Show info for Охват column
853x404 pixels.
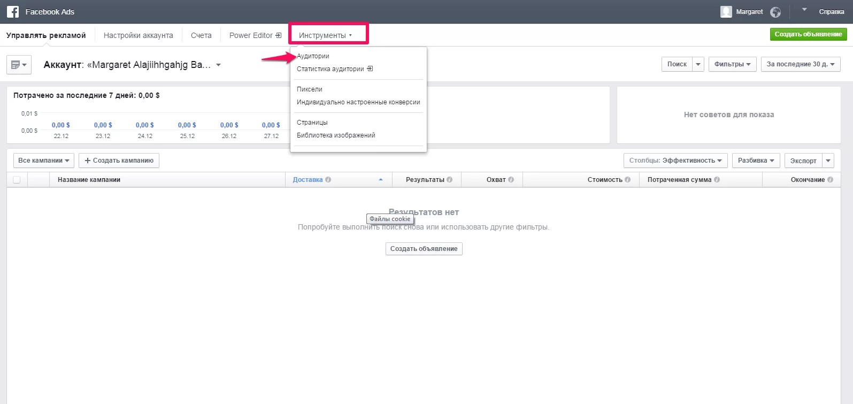coord(511,180)
